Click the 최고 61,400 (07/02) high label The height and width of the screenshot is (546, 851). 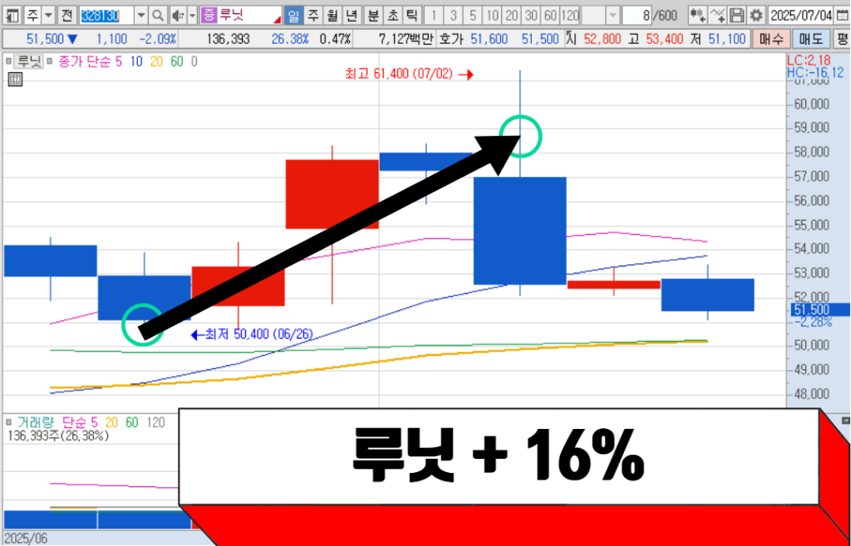coord(399,74)
